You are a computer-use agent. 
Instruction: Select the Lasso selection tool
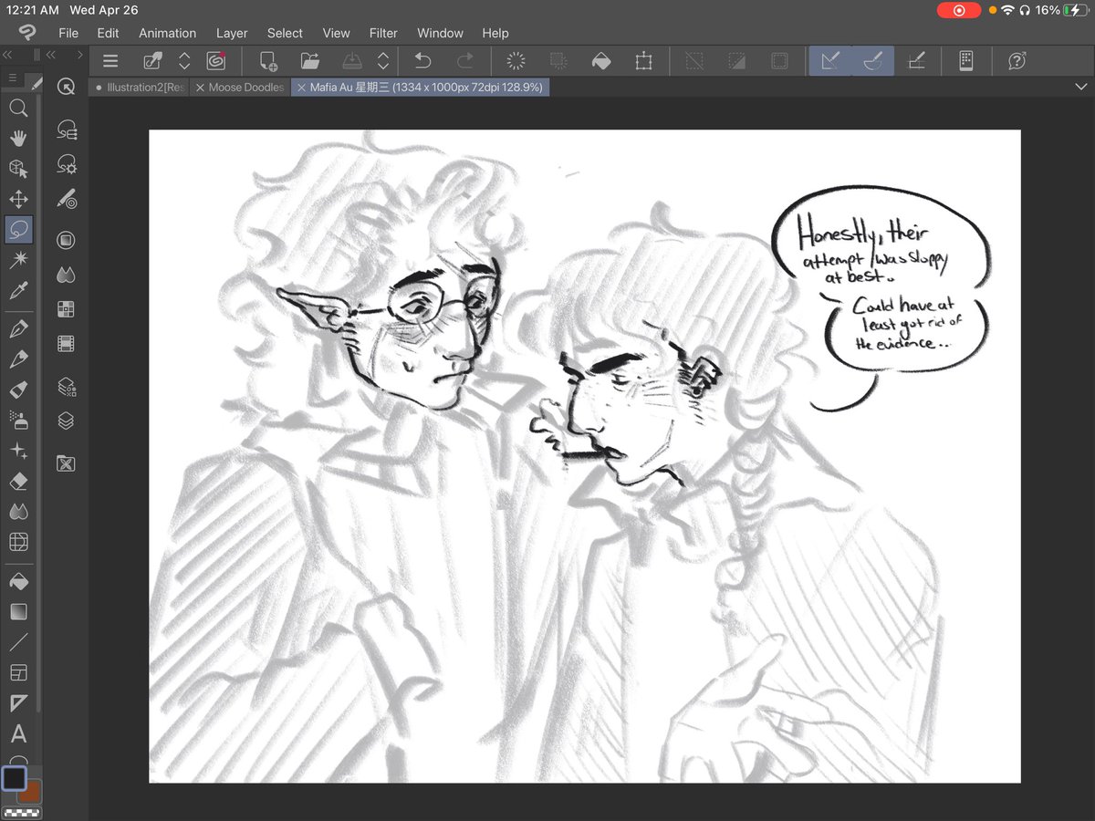pyautogui.click(x=18, y=230)
